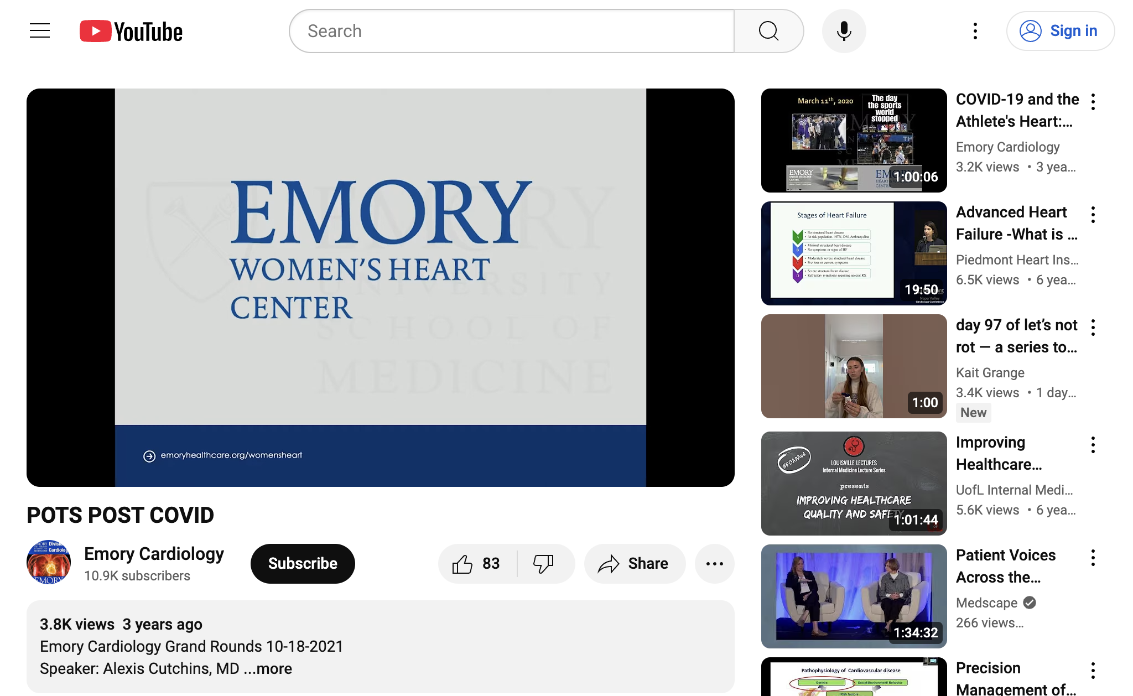
Task: Click the Sign in button
Action: 1060,31
